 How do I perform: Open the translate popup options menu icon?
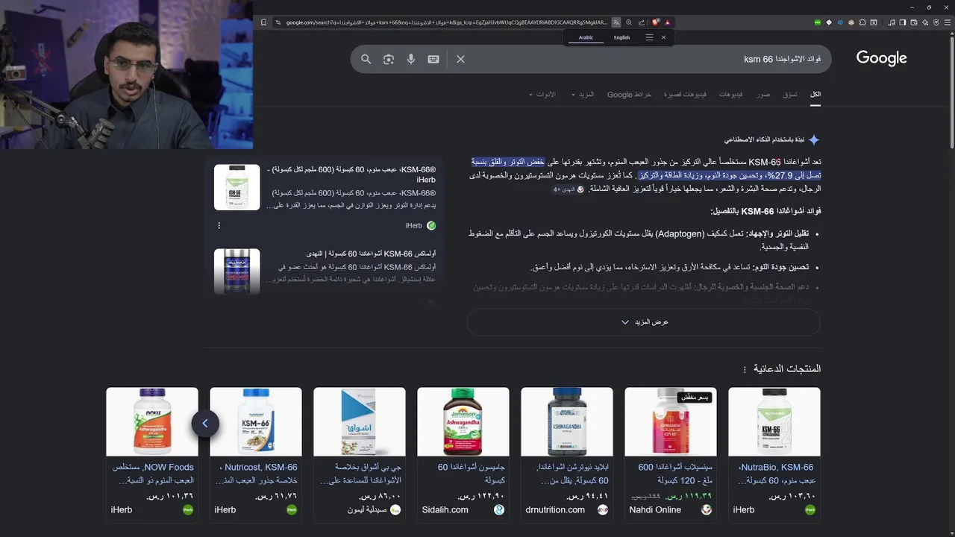coord(649,37)
